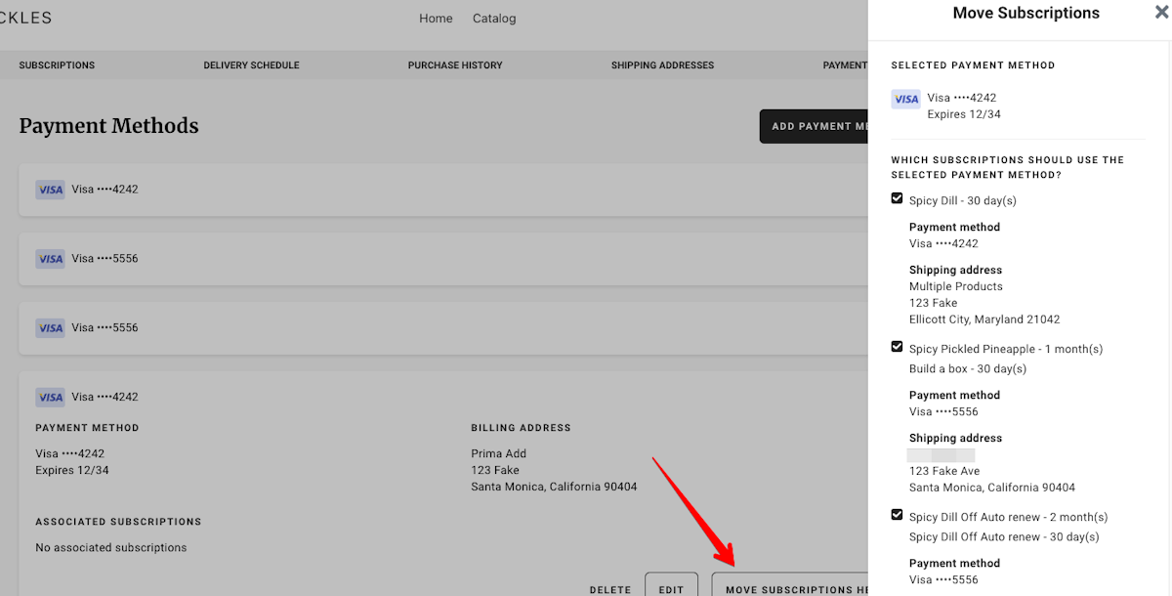View the Purchase History tab
Image resolution: width=1172 pixels, height=596 pixels.
pyautogui.click(x=455, y=65)
